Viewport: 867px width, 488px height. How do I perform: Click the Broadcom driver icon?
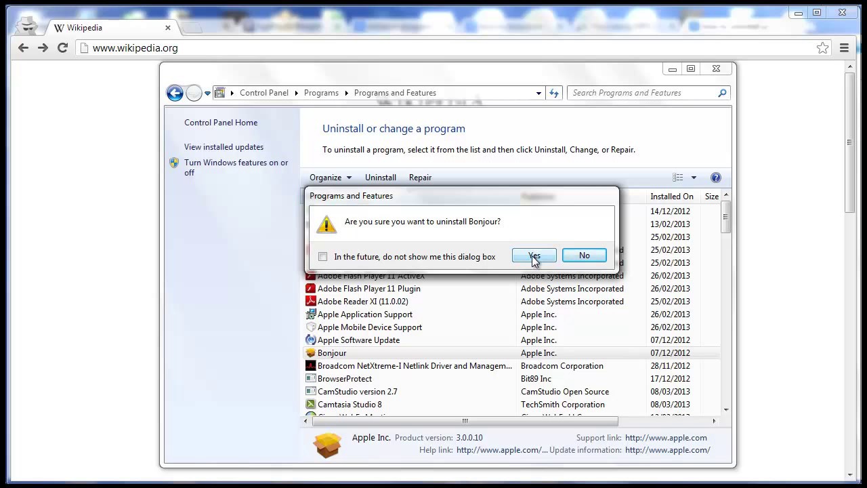310,366
